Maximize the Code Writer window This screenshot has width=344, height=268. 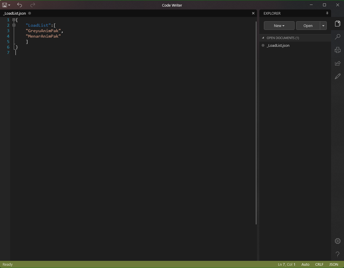pos(324,5)
